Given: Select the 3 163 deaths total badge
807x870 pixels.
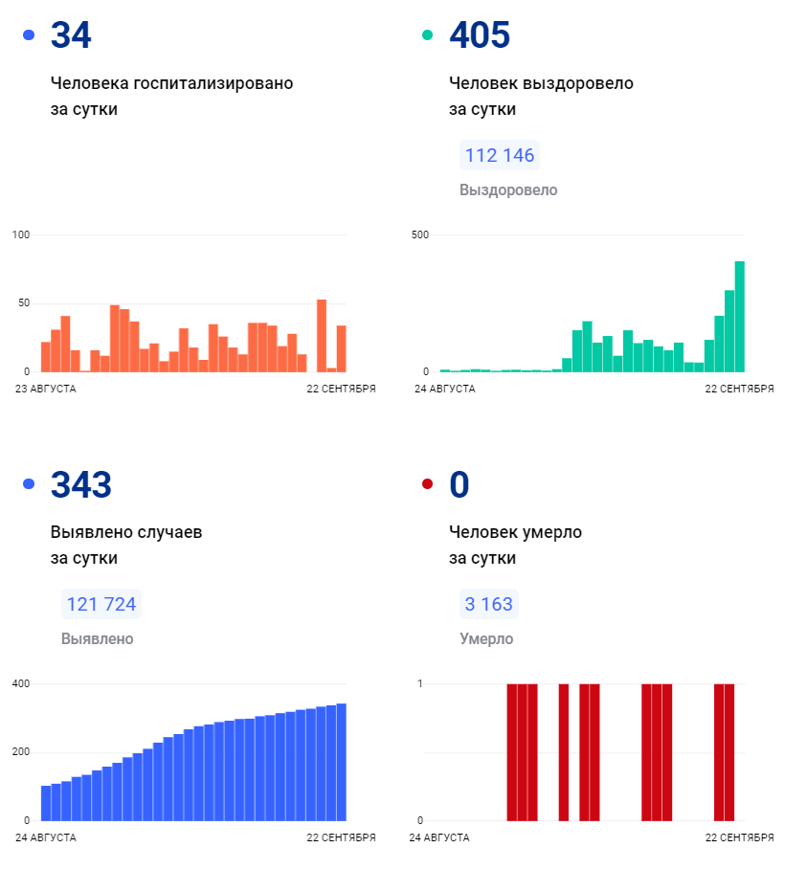Looking at the screenshot, I should (x=488, y=604).
